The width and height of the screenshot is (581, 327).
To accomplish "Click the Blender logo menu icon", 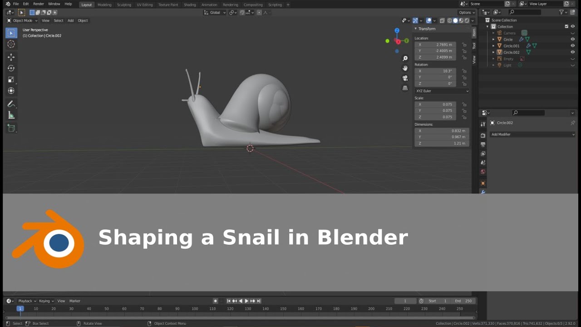I will coord(8,4).
